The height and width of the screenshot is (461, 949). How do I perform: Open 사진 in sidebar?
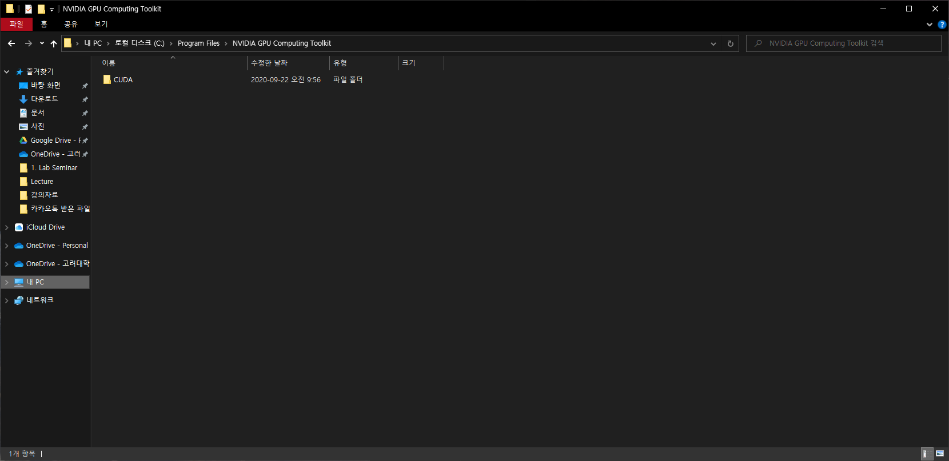(38, 127)
